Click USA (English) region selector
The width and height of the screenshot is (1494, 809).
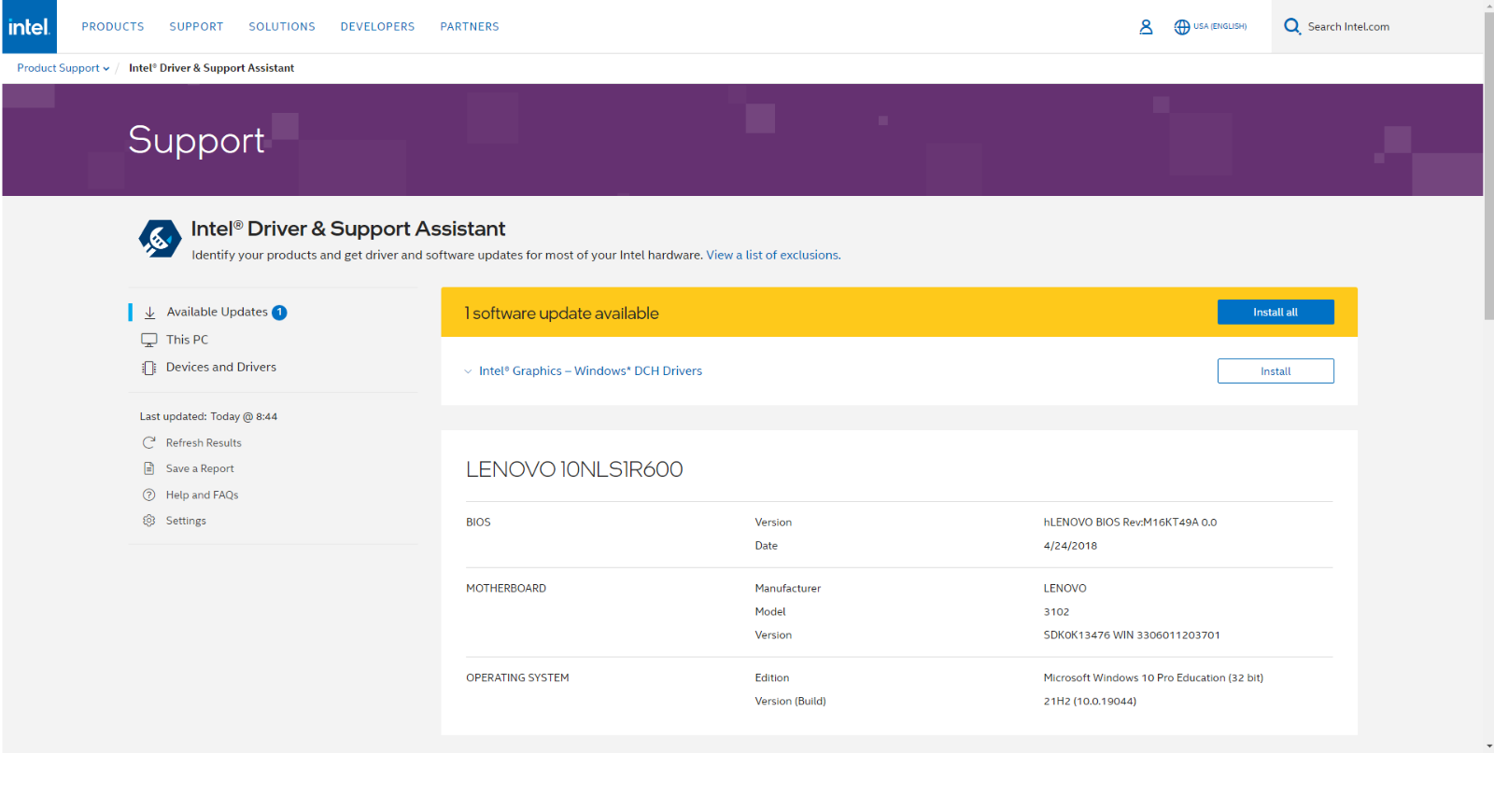click(x=1219, y=27)
